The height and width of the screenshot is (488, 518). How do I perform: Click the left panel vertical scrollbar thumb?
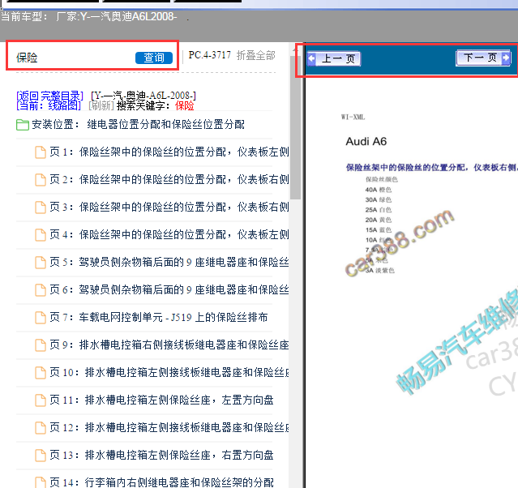click(295, 127)
